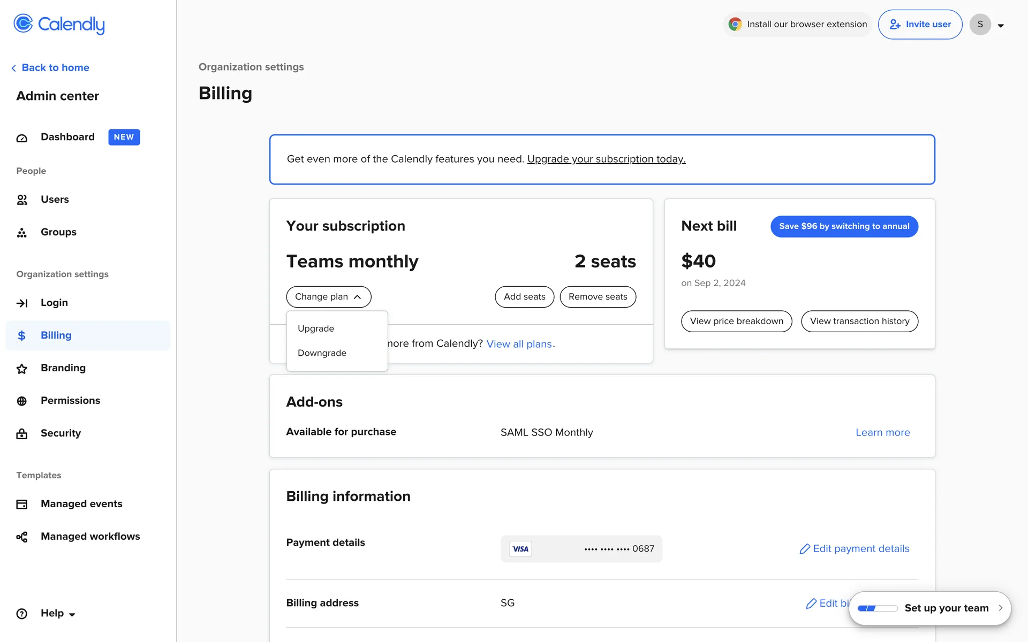Click the Add seats button
This screenshot has height=642, width=1028.
(524, 297)
